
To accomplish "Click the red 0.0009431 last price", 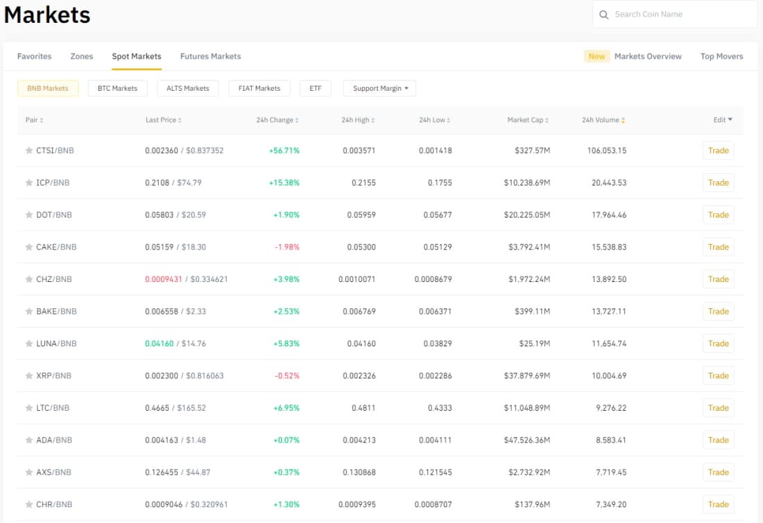I will click(164, 279).
